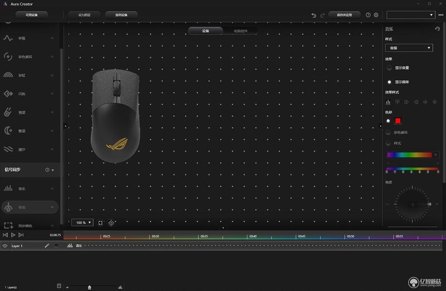Click the 角度 angle dial handle
Viewport: 446px width, 291px height.
(x=429, y=204)
